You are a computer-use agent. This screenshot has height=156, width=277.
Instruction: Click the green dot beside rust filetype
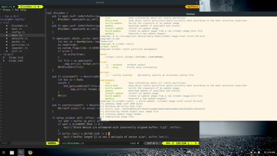click(x=138, y=143)
